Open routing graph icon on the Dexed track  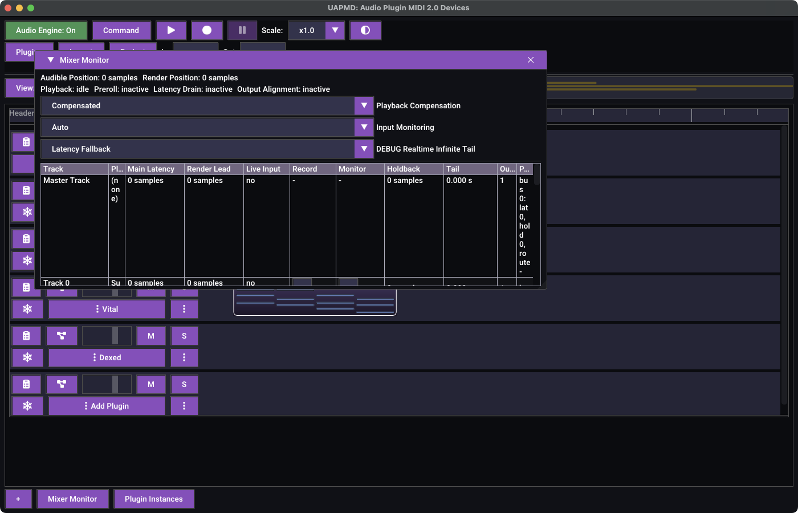click(62, 336)
